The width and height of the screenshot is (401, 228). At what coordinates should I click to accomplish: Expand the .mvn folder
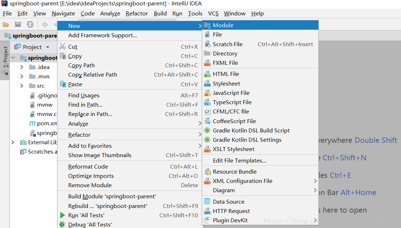(x=22, y=77)
